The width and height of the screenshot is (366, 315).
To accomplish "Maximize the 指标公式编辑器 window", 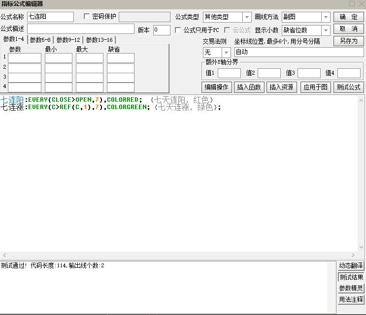I will tap(352, 4).
